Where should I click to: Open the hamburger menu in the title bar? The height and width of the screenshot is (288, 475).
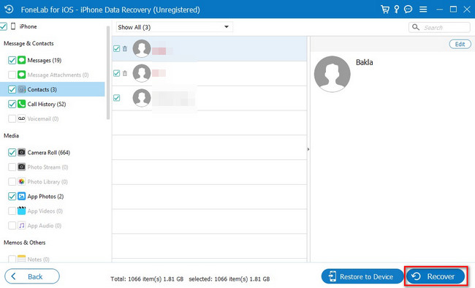point(423,10)
